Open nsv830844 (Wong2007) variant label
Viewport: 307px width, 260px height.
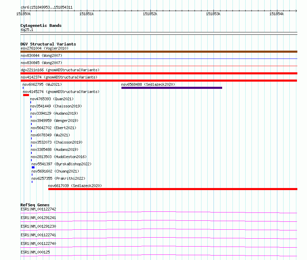pyautogui.click(x=41, y=55)
